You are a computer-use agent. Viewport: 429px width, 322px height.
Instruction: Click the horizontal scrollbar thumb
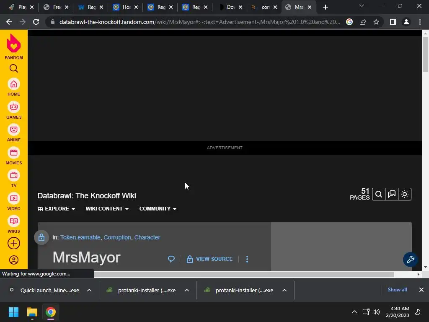coord(244,274)
